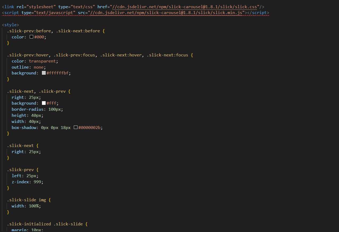This screenshot has width=339, height=232.
Task: Click the white #fff color swatch
Action: pyautogui.click(x=44, y=103)
